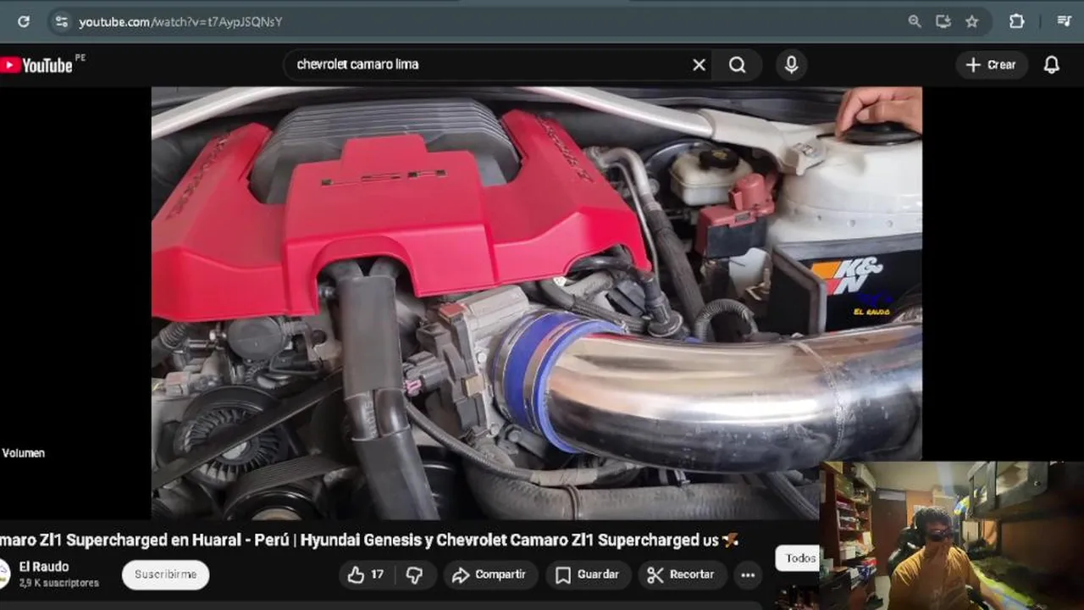Dislike the video with thumbs down
Screen dimensions: 1084x610
(414, 574)
